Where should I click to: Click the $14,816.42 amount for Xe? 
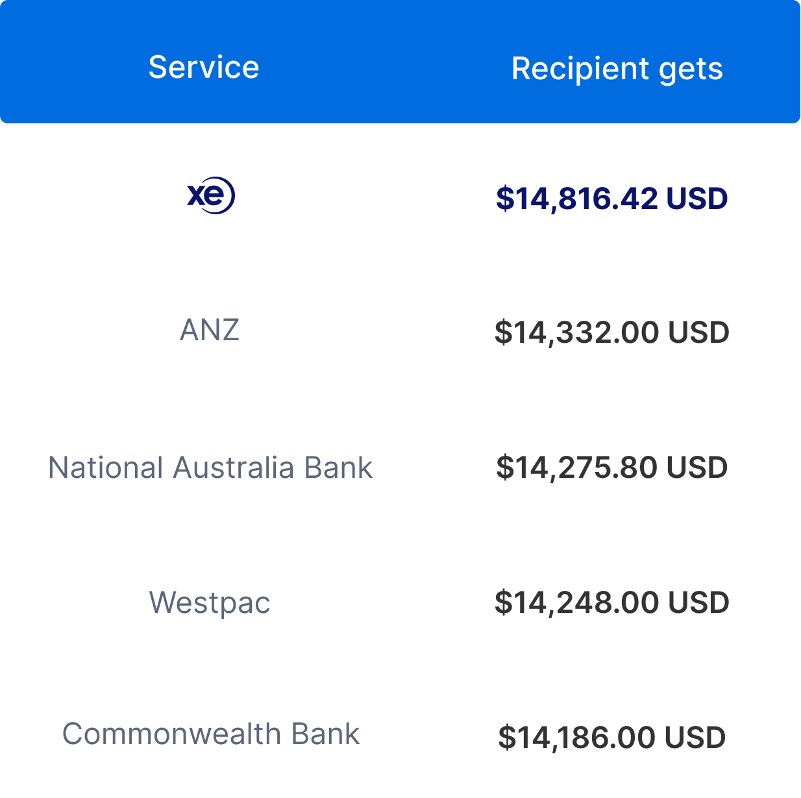tap(577, 199)
